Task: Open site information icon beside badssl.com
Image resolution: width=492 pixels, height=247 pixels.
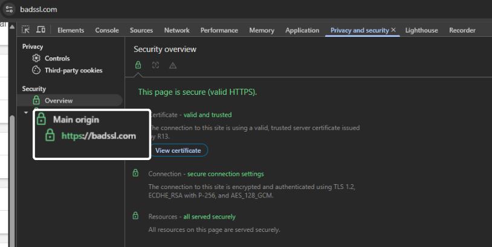Action: [x=9, y=10]
